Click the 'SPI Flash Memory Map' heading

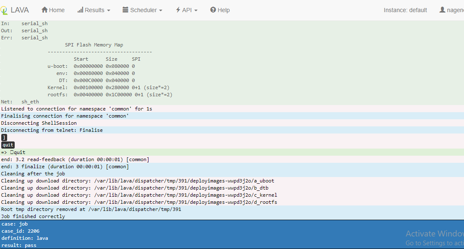tap(94, 45)
